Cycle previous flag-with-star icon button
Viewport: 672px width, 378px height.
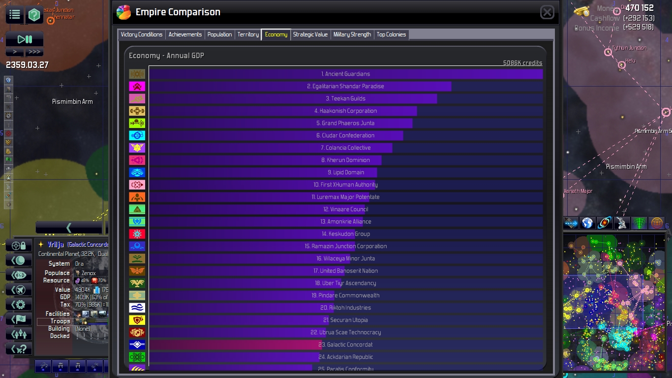pos(19,319)
